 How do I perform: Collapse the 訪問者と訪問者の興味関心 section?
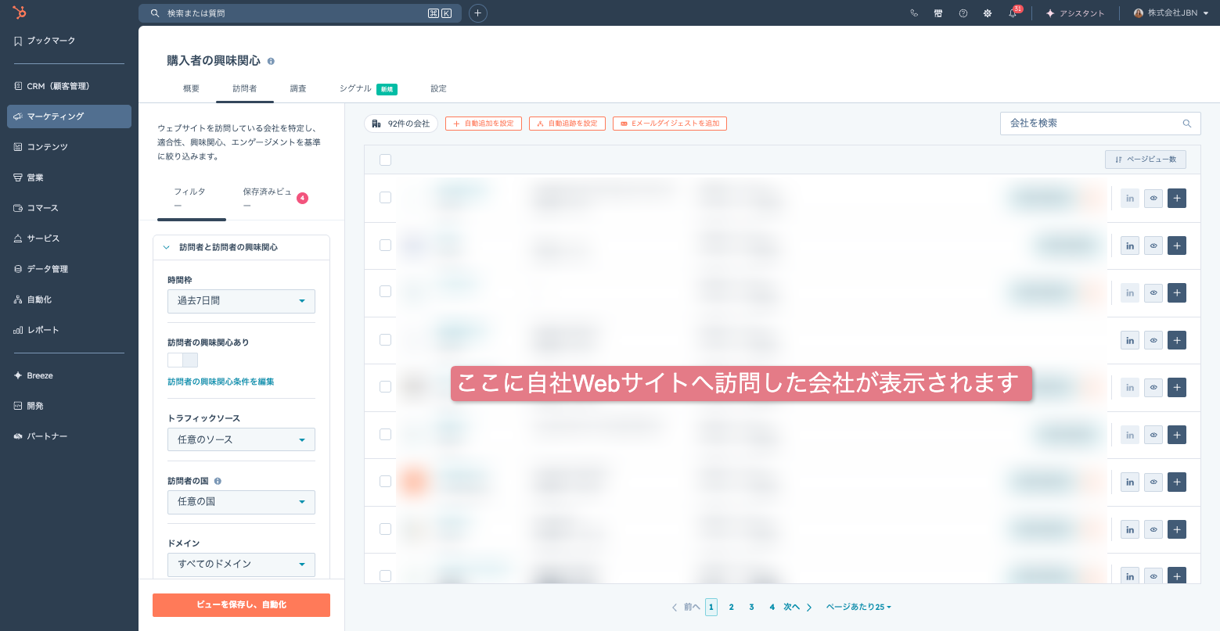coord(166,247)
